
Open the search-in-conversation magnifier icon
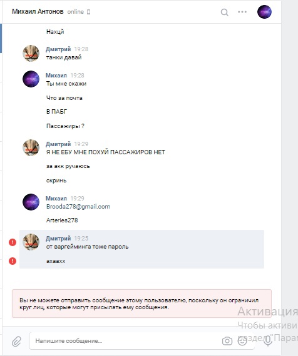pos(225,12)
